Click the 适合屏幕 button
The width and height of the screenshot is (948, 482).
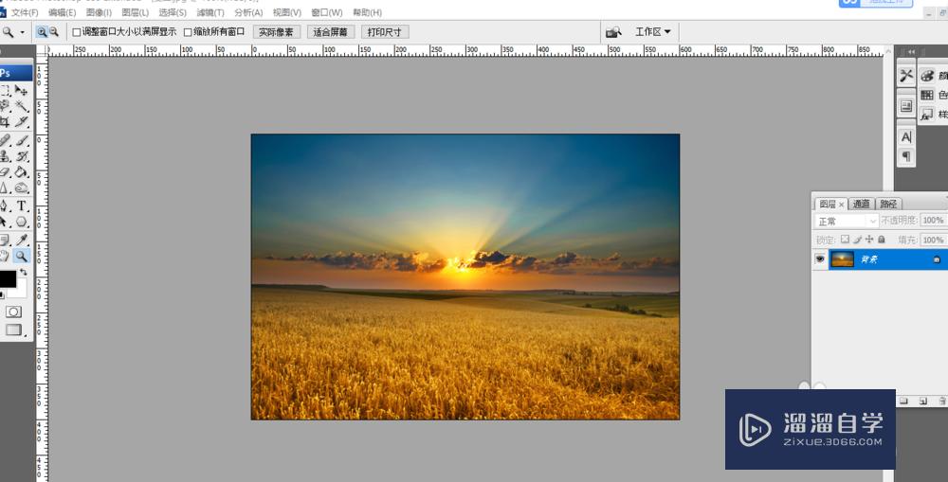[x=330, y=32]
